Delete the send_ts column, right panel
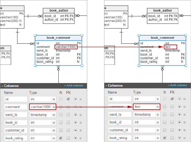Screen dimensions: 191x142 click(x=184, y=115)
